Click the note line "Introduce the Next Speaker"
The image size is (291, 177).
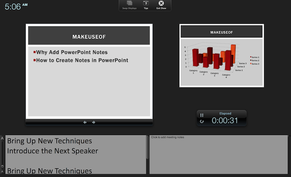click(53, 151)
